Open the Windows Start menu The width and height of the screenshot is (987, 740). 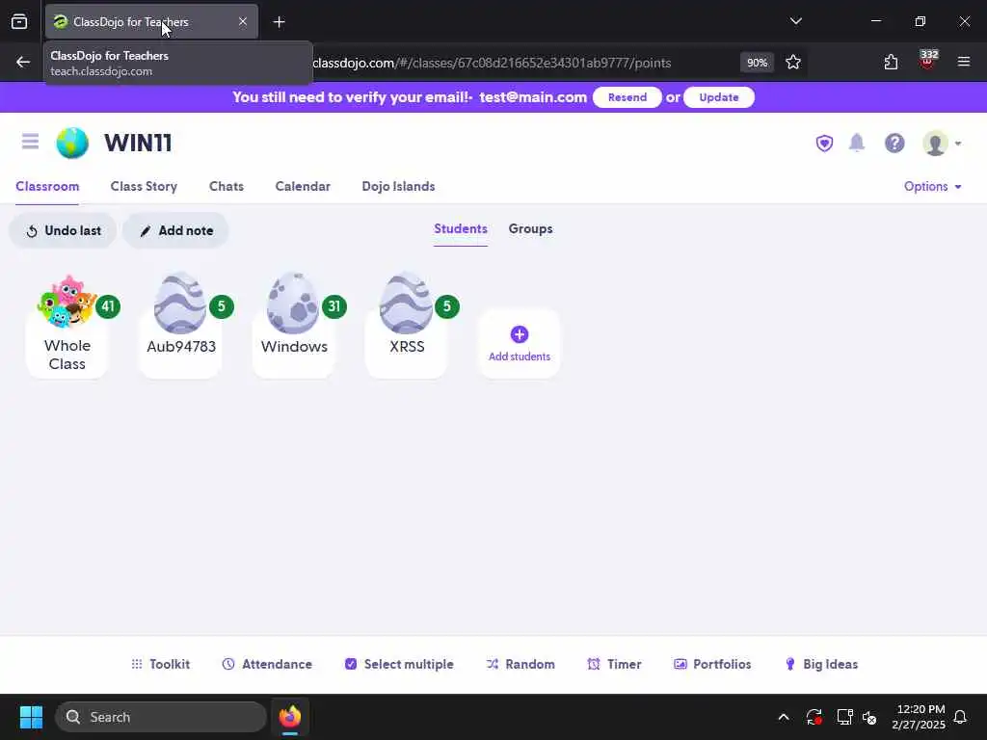(31, 717)
